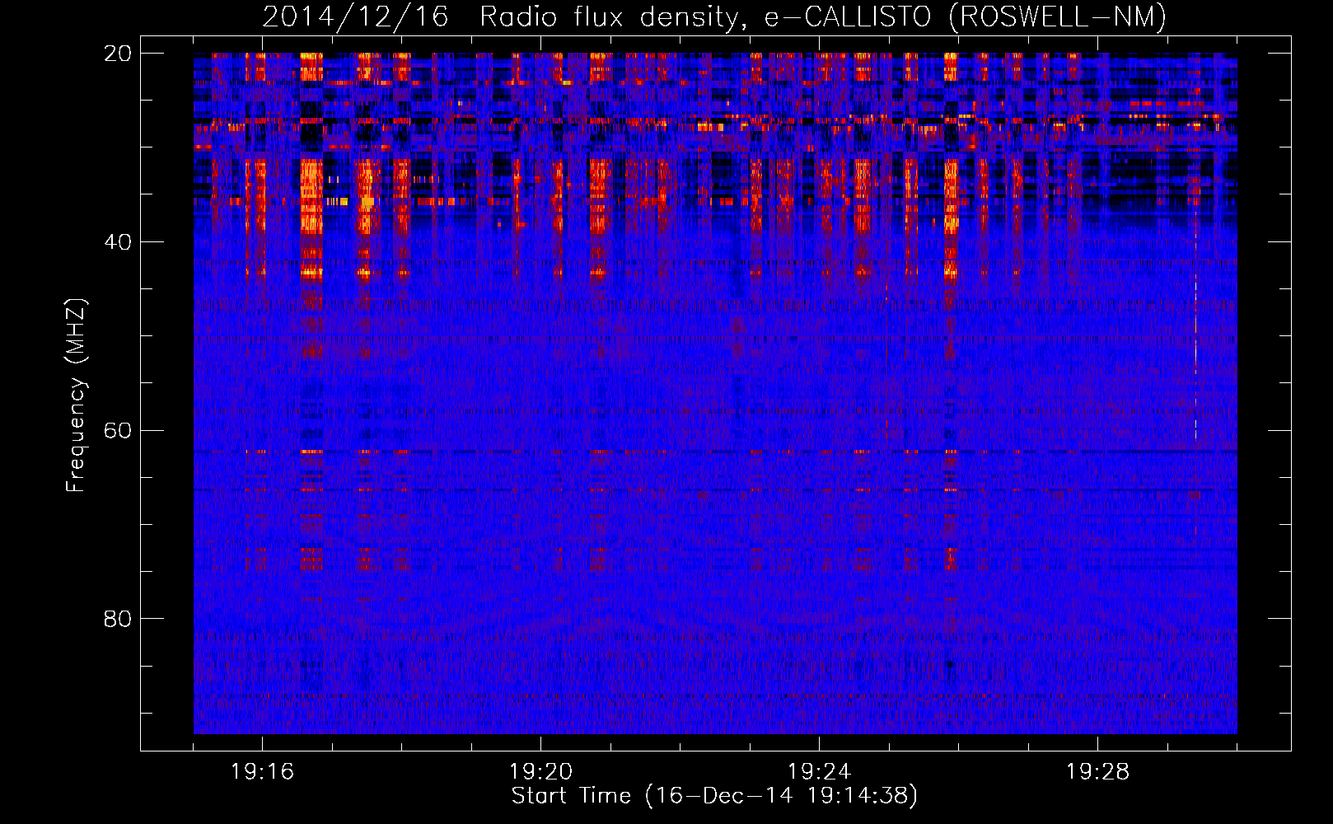Click the frequency tick label 20
The width and height of the screenshot is (1333, 824).
(x=119, y=53)
